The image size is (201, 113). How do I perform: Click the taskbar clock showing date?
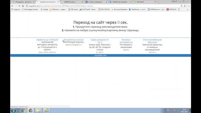[x=184, y=111]
